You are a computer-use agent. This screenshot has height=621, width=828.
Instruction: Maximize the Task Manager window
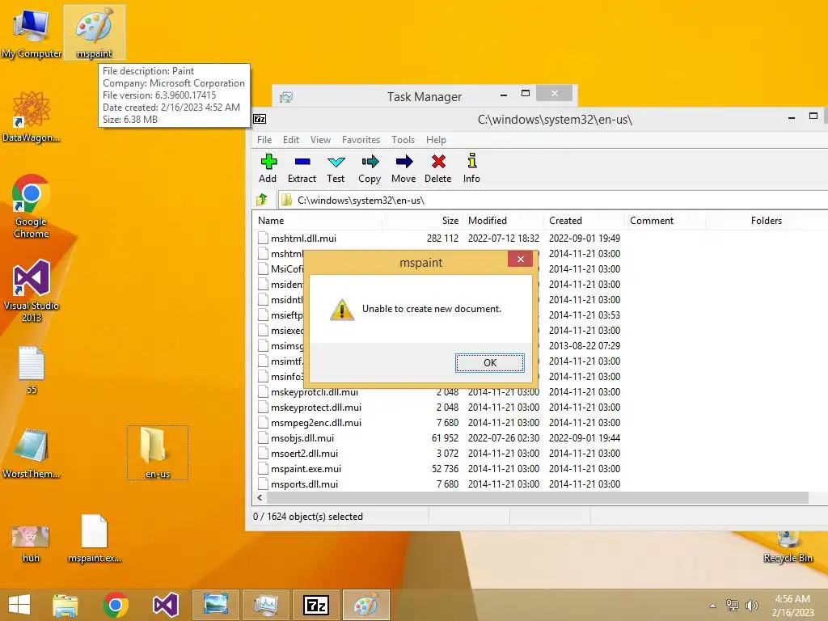point(526,94)
